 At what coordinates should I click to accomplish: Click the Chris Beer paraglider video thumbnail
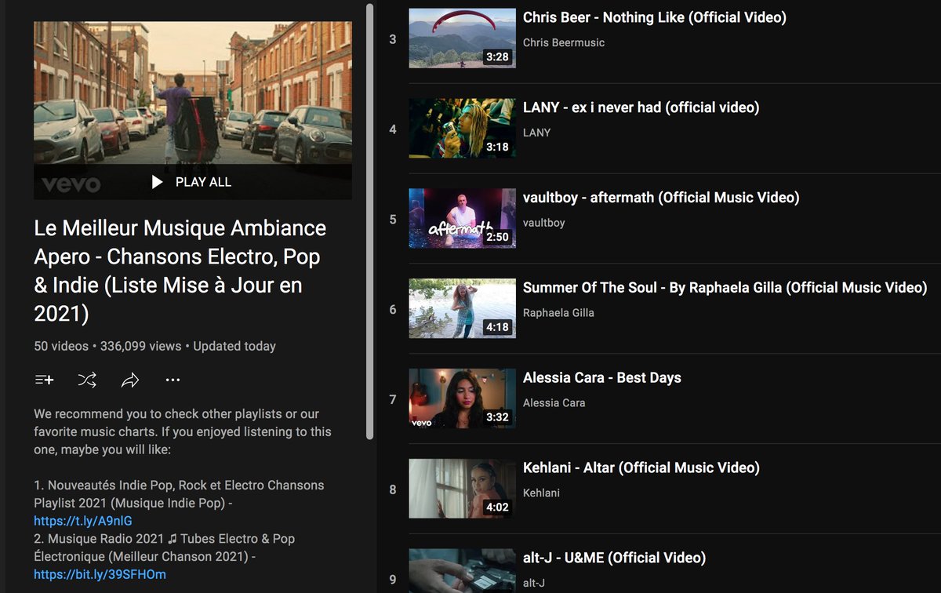click(463, 38)
